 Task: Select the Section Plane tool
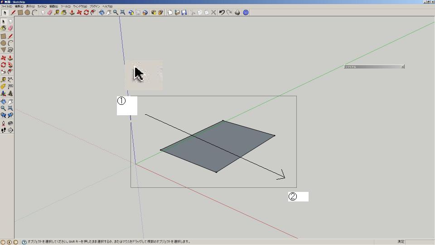[10, 130]
